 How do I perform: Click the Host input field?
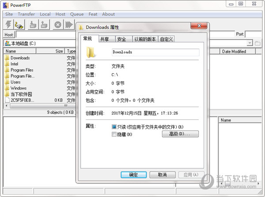(x=45, y=34)
